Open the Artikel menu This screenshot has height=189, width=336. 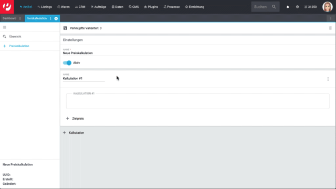pyautogui.click(x=26, y=7)
